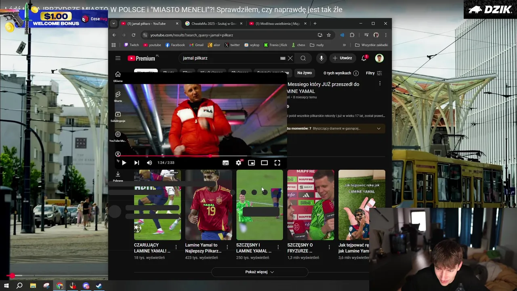
Task: Open the Windows Start menu
Action: point(6,286)
